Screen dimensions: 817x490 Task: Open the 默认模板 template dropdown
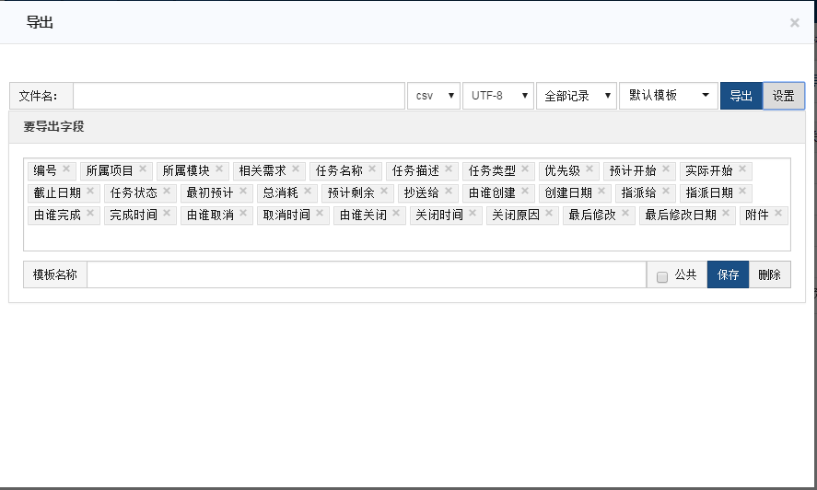pos(669,96)
